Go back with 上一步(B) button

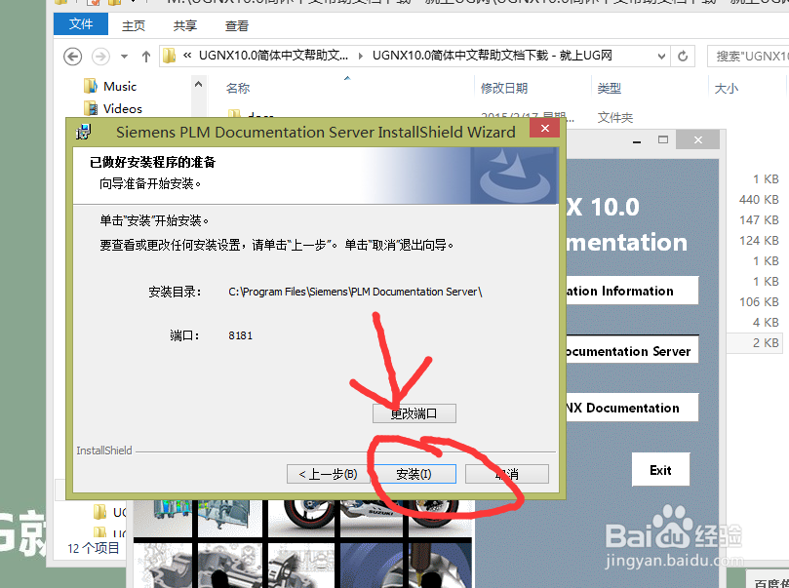point(328,474)
